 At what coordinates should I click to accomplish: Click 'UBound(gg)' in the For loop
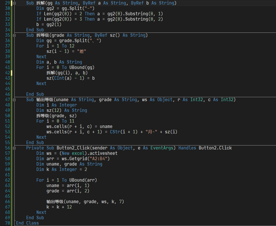coord(82,68)
